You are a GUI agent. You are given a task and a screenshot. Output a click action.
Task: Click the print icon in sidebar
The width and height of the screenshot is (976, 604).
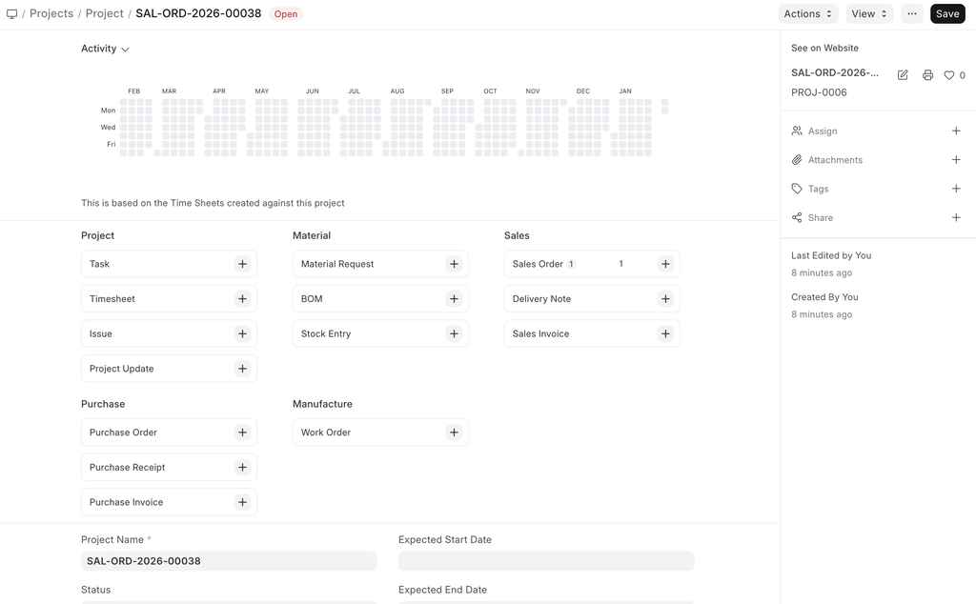[927, 75]
